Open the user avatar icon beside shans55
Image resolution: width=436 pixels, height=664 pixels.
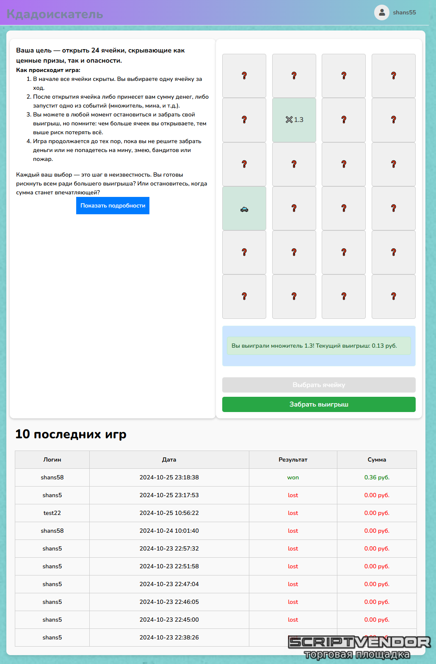click(381, 13)
